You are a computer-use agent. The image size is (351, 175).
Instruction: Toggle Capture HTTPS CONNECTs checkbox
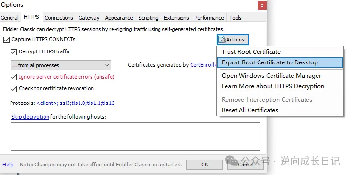[7, 40]
